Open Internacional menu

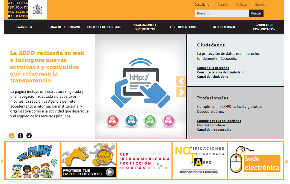tap(224, 27)
